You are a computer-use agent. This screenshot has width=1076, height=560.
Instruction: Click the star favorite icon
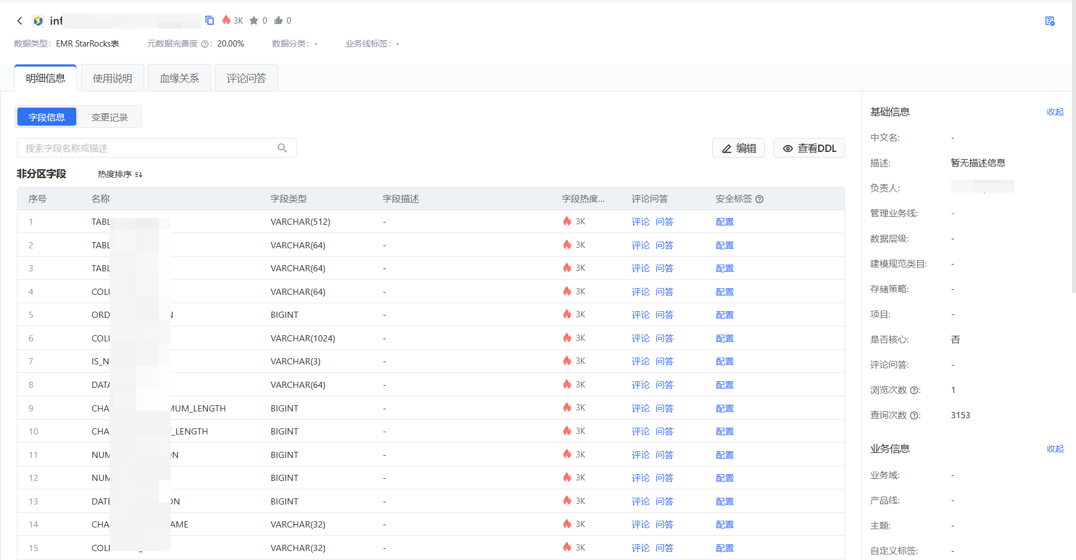[x=254, y=21]
